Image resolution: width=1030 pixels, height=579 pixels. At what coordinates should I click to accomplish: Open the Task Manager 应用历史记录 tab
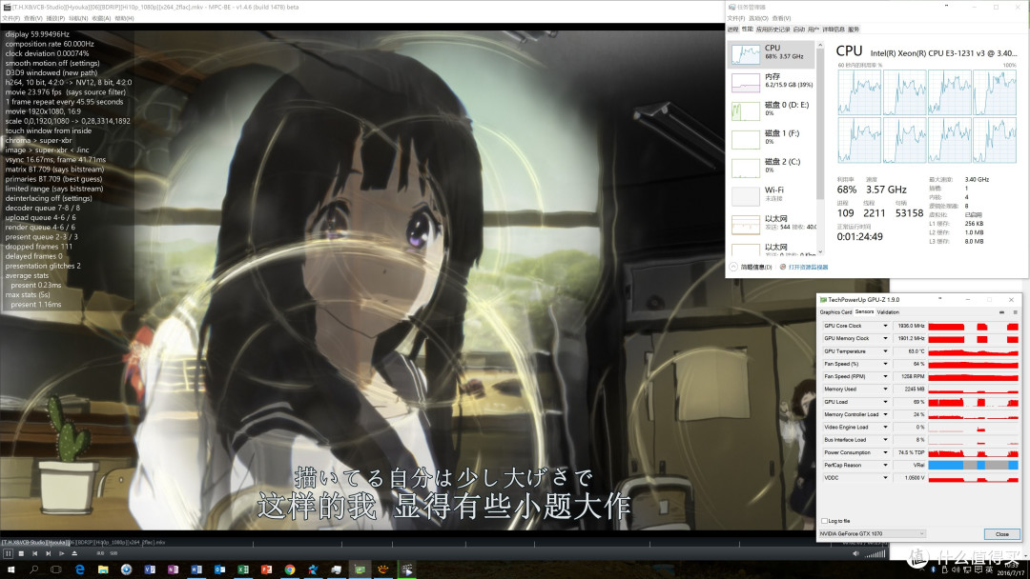pyautogui.click(x=773, y=30)
